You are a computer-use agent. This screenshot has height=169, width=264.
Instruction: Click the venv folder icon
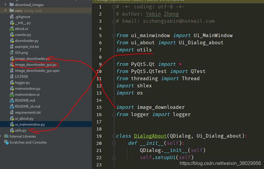pos(12,10)
